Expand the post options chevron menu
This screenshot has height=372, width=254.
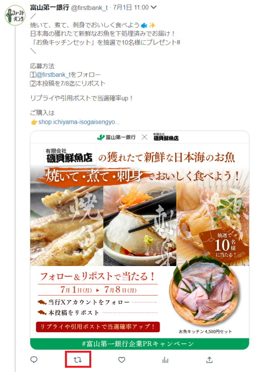[x=154, y=7]
